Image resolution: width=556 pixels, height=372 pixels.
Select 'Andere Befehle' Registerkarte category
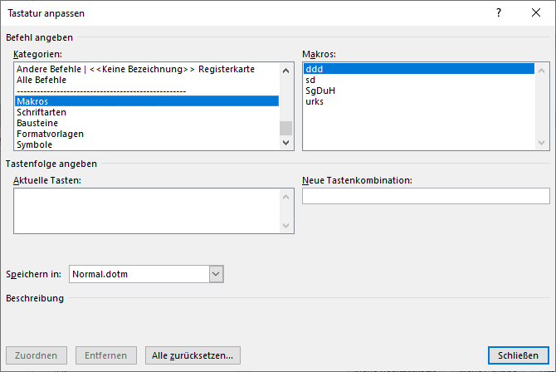coord(147,69)
